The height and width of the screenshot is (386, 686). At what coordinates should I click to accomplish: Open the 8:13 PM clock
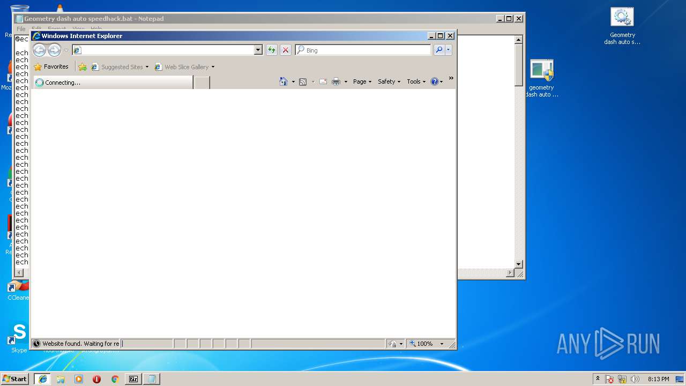pos(658,379)
